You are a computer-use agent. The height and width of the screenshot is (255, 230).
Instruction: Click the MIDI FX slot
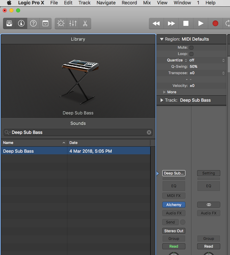pyautogui.click(x=174, y=196)
